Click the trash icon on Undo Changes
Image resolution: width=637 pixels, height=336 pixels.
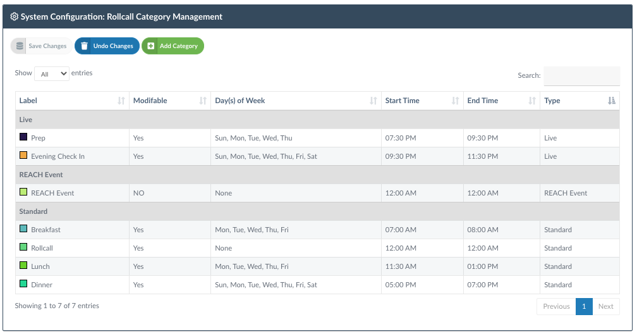84,46
